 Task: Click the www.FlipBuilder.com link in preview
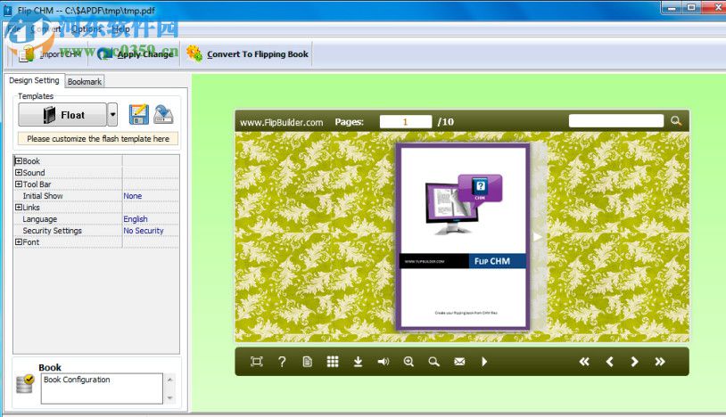click(282, 122)
